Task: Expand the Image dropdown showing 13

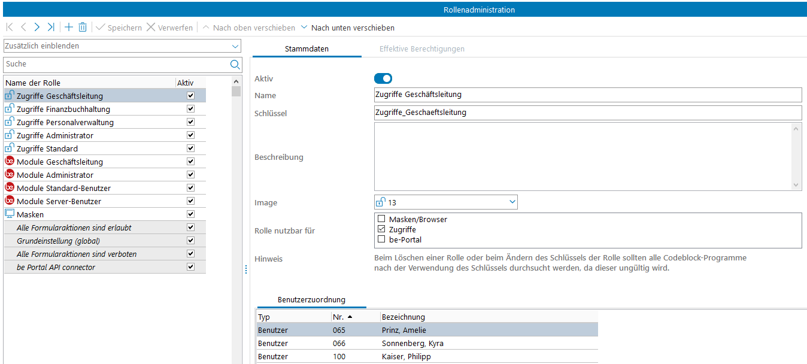Action: click(512, 202)
